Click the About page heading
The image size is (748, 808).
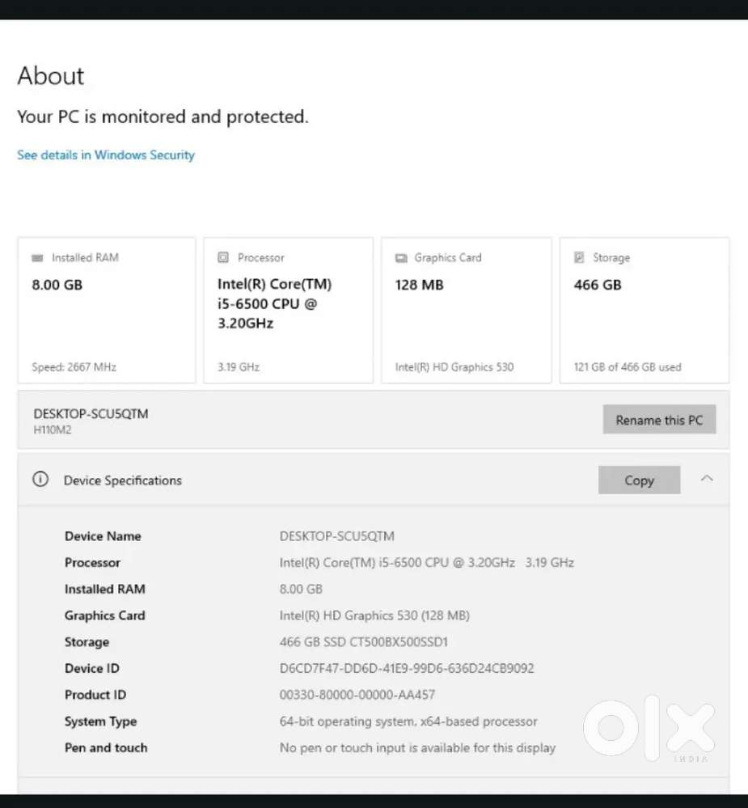tap(50, 76)
